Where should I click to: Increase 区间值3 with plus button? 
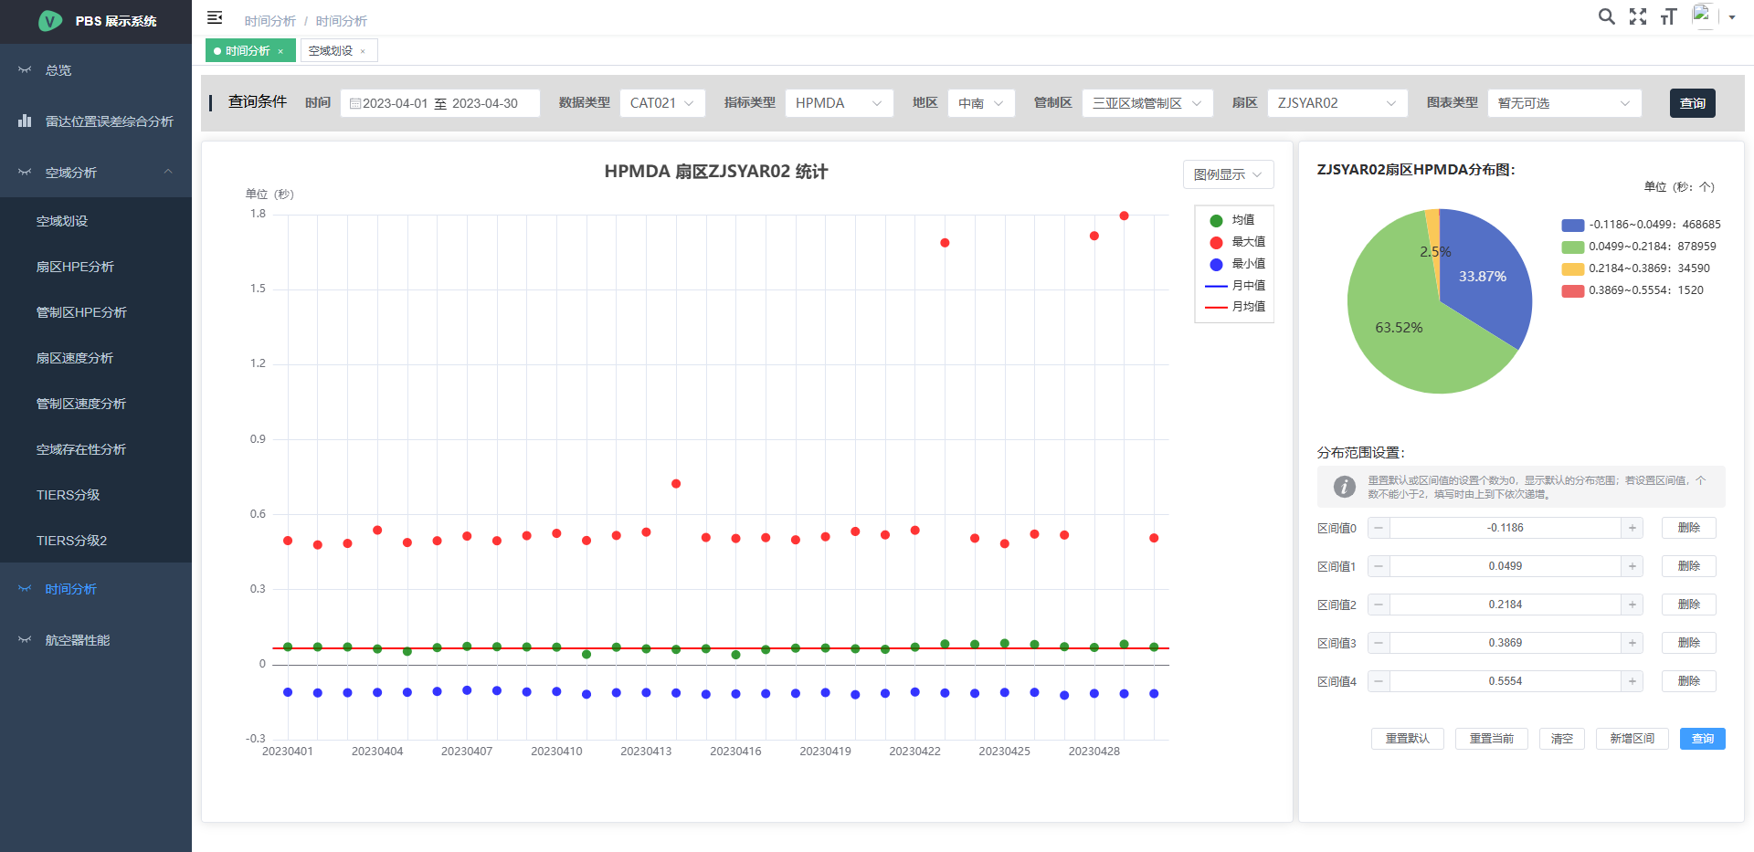1632,643
